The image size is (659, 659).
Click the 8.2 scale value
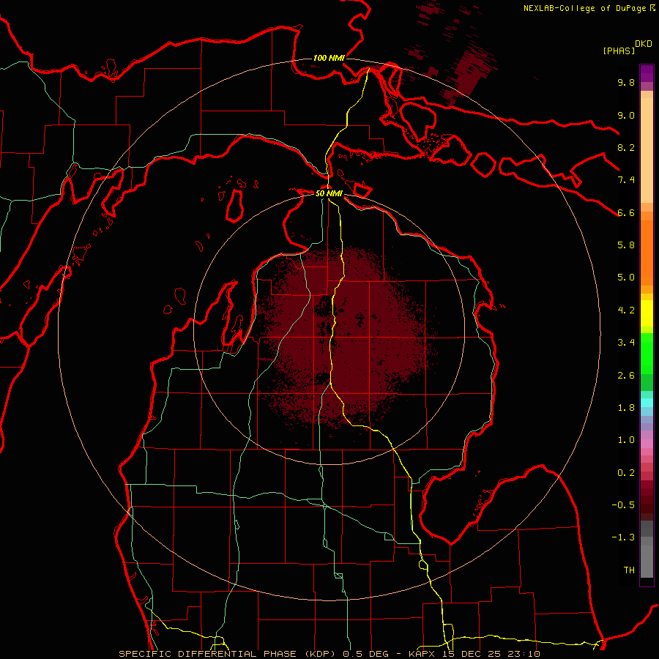click(x=626, y=147)
